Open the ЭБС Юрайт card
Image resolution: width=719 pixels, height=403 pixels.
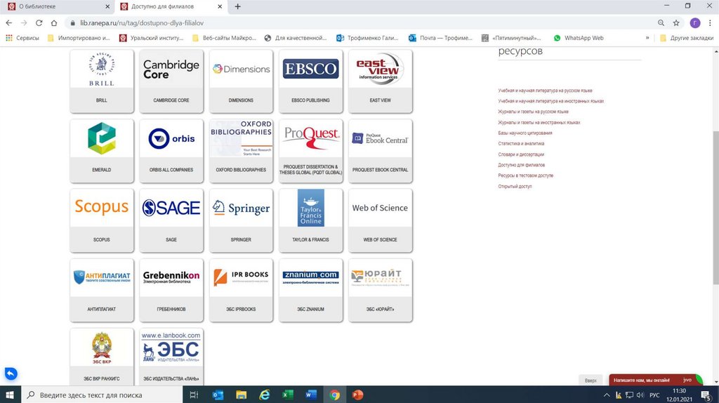pos(380,290)
